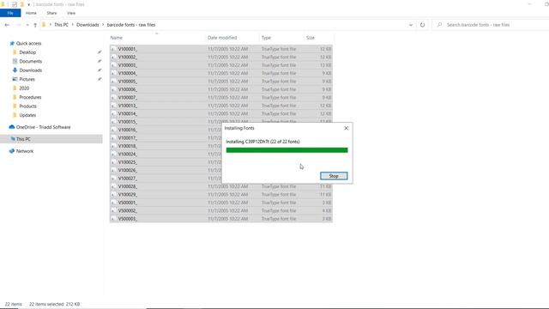
Task: Click barcode fonts - raw files breadcrumb
Action: click(x=131, y=25)
